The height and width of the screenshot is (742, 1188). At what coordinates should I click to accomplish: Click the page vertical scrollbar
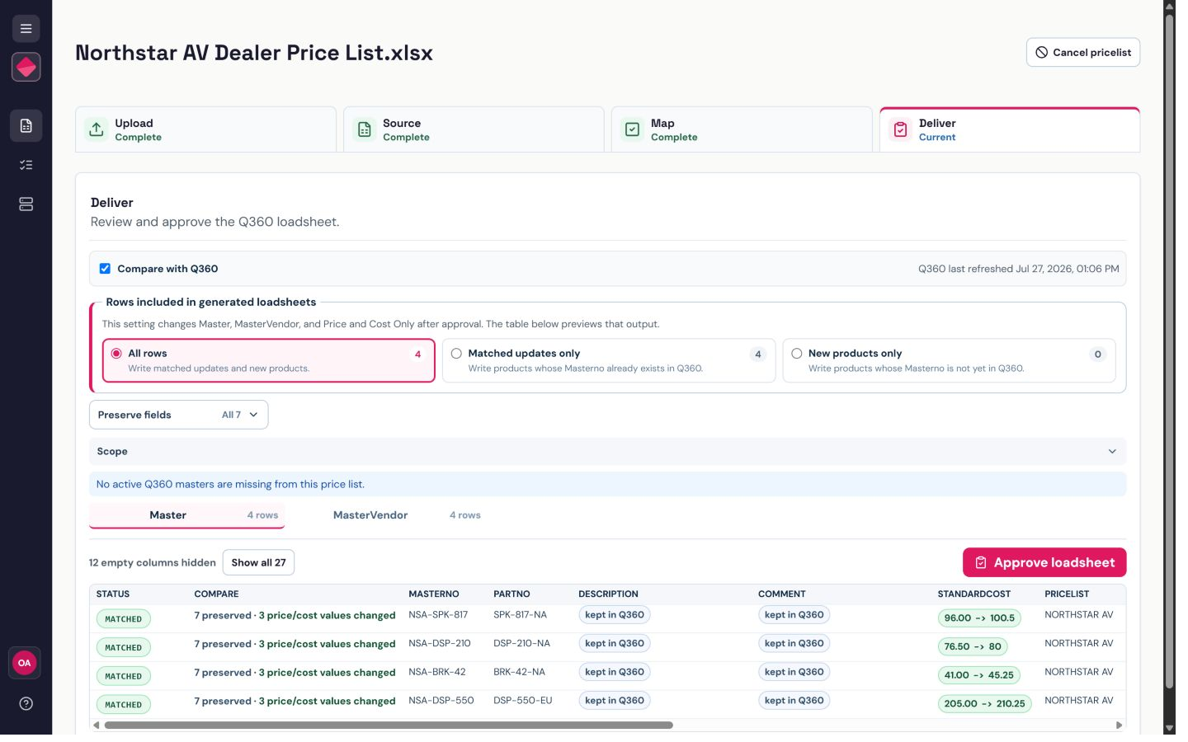[x=1169, y=350]
